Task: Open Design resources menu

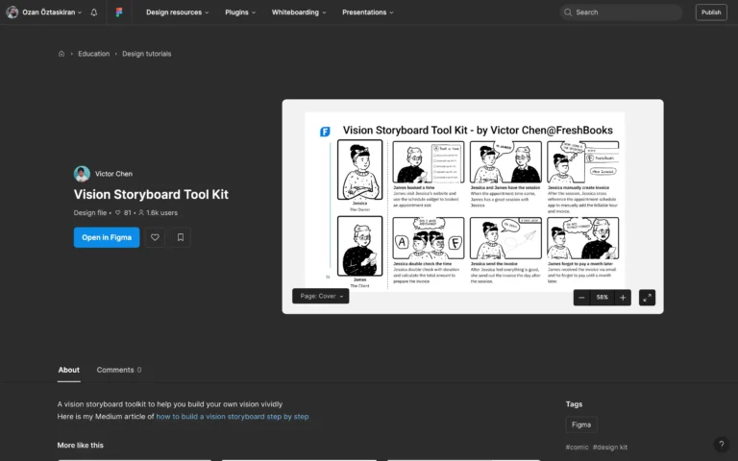Action: click(x=178, y=12)
